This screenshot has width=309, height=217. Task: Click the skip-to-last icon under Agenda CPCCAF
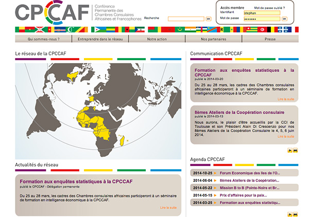(x=295, y=214)
